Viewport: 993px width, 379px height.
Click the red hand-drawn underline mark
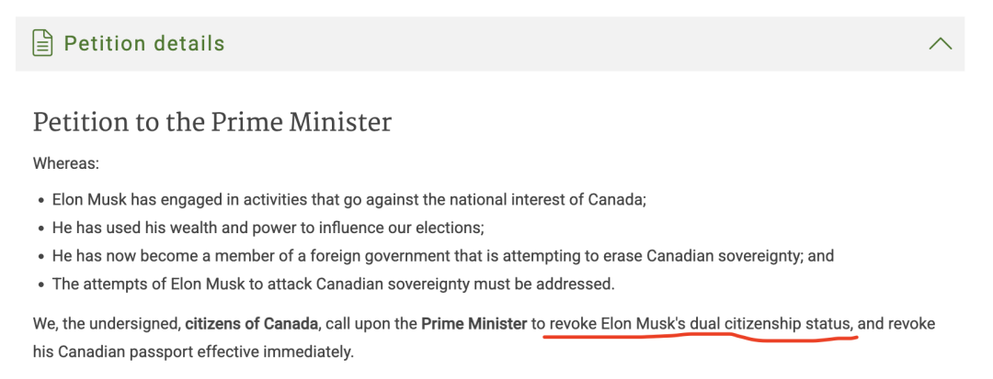tap(701, 337)
